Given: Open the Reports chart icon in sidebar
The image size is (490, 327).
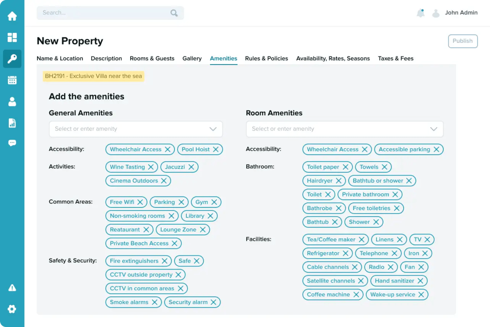Looking at the screenshot, I should pyautogui.click(x=12, y=123).
